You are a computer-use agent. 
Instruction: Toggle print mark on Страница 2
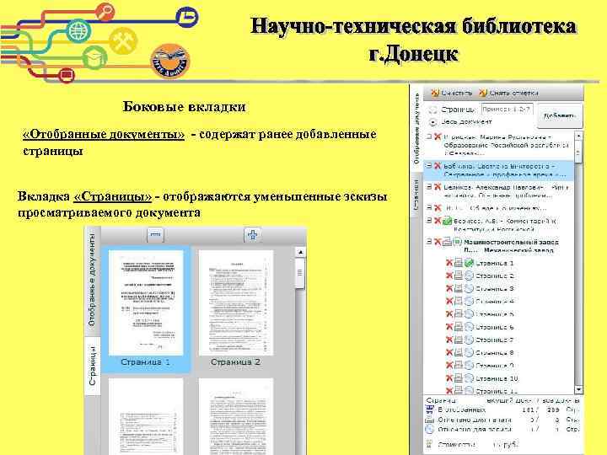point(459,276)
